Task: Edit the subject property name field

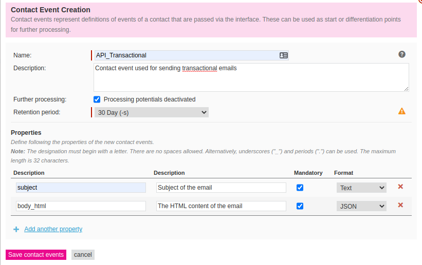Action: click(x=81, y=188)
